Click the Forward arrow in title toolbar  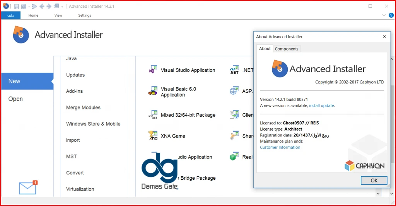[x=49, y=6]
